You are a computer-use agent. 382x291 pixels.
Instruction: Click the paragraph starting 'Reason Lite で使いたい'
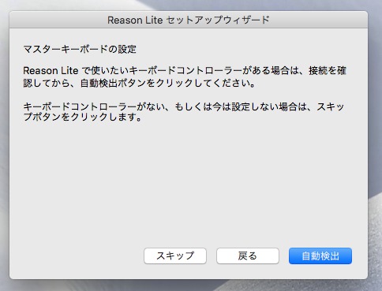pos(185,76)
